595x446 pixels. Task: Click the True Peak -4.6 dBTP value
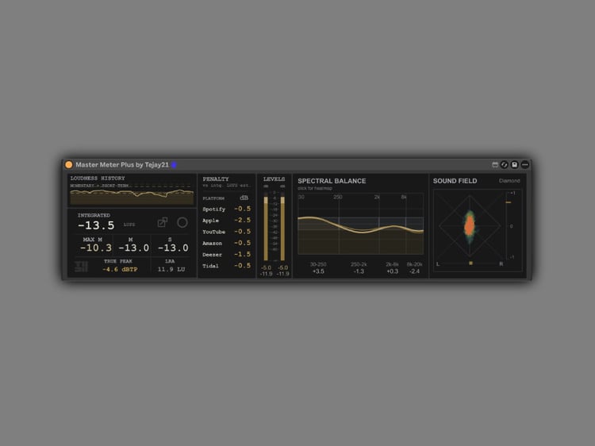click(120, 270)
